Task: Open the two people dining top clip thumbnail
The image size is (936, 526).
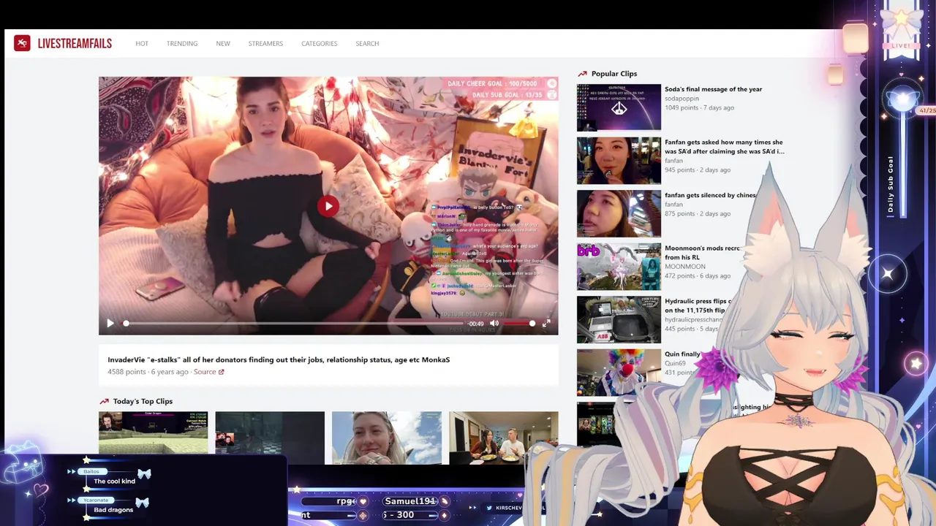Action: (504, 438)
